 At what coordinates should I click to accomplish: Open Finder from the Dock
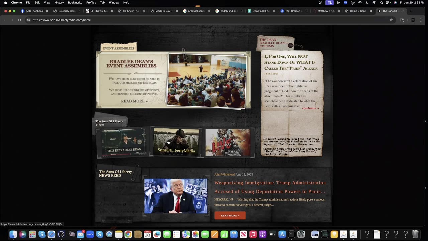tap(13, 234)
